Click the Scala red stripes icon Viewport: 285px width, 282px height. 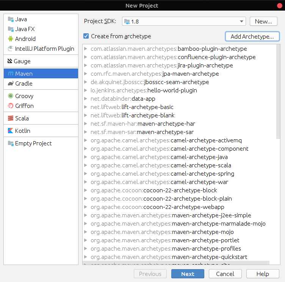pos(11,118)
